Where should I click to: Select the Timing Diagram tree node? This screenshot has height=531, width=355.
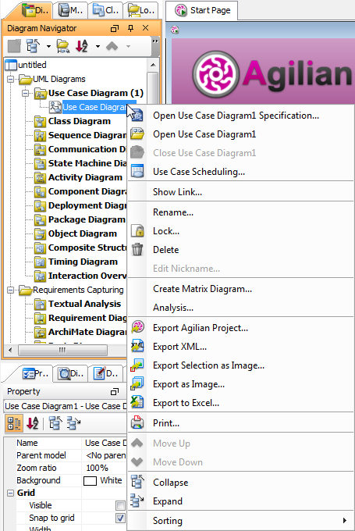tap(76, 262)
